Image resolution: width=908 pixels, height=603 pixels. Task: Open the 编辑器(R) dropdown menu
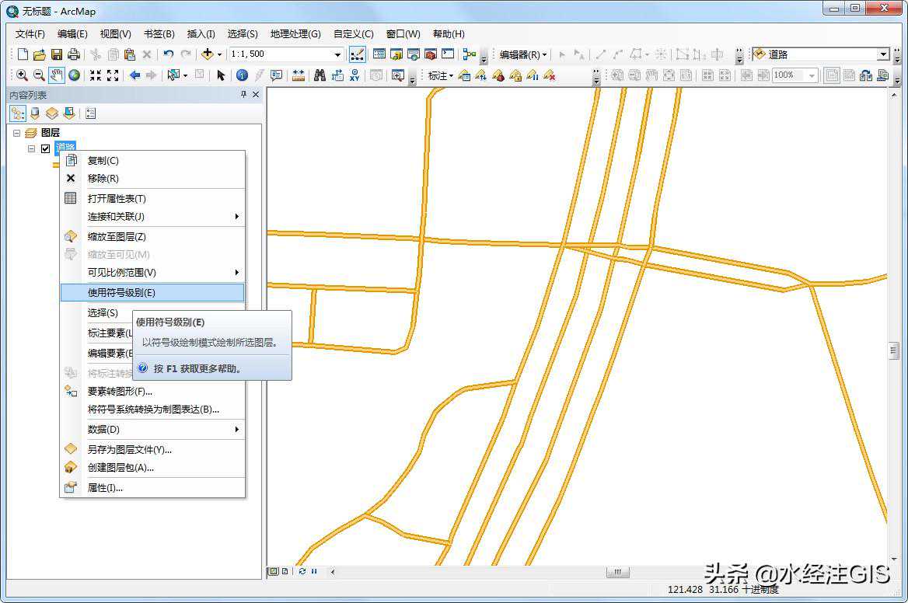[x=522, y=54]
